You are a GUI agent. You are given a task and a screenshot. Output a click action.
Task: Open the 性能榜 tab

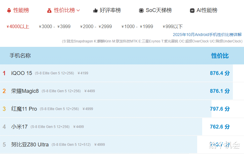pos(21,10)
